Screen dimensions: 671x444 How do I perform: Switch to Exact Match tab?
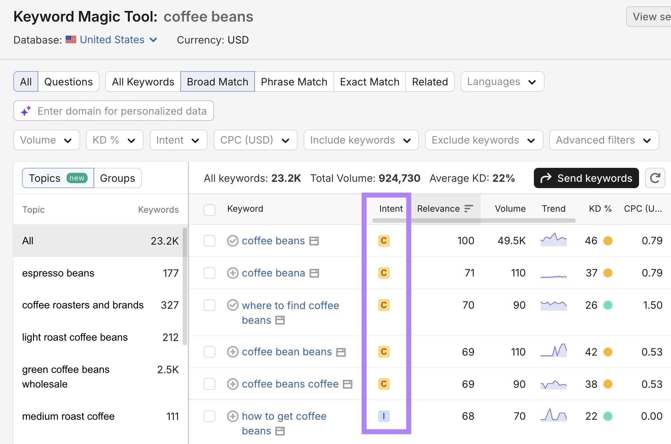click(x=369, y=81)
